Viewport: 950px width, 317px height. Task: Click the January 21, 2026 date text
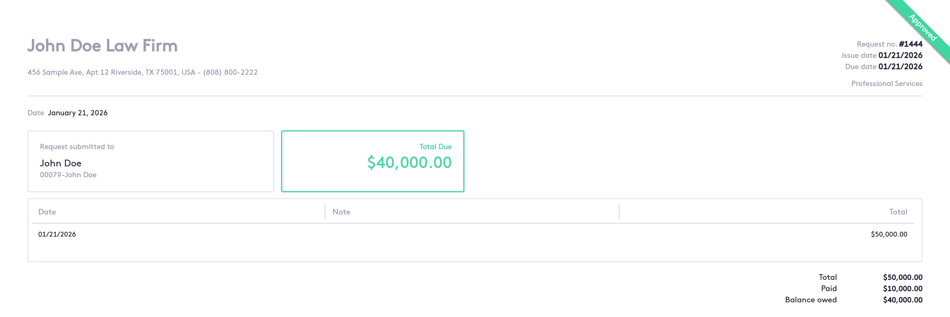click(x=77, y=113)
